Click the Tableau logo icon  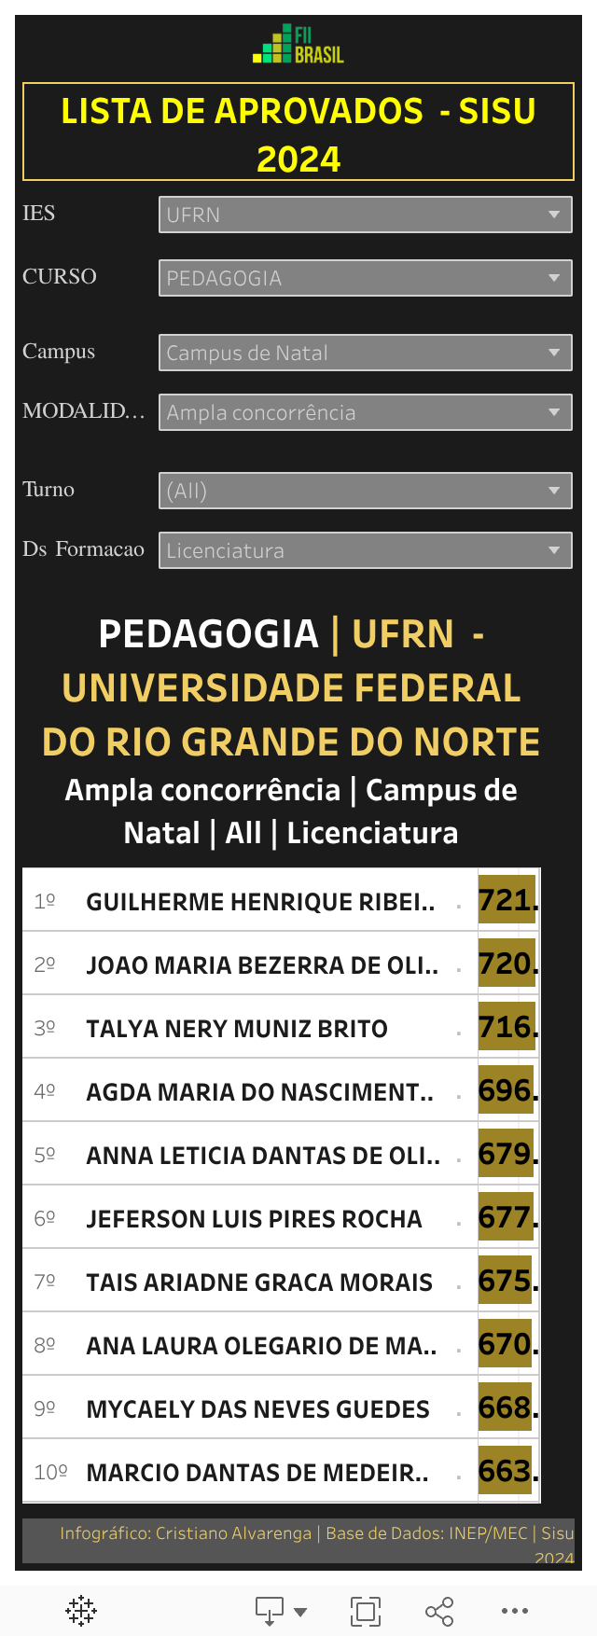81,1610
